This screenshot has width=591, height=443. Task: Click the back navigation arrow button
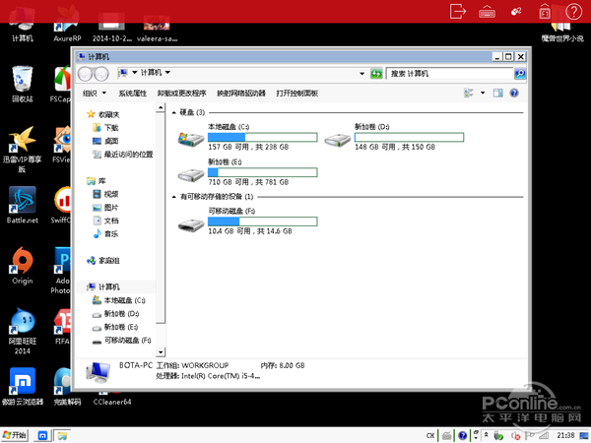pos(86,74)
